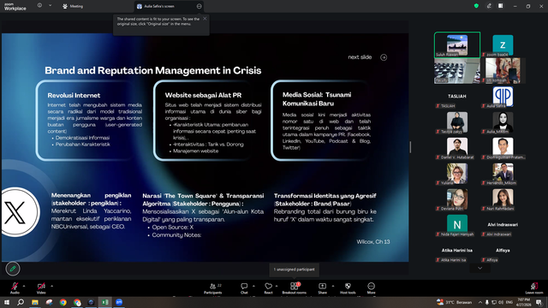Switch to the Meeting tab
Viewport: 548px width, 308px height.
[73, 6]
